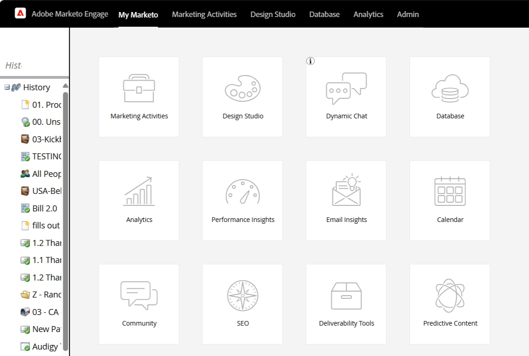Select the 'Bill 2.0' history item
Viewport: 529px width, 356px height.
39,208
